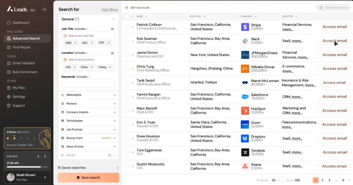The width and height of the screenshot is (353, 185).
Task: Toggle the select-all checkbox in table header
Action: tap(127, 16)
